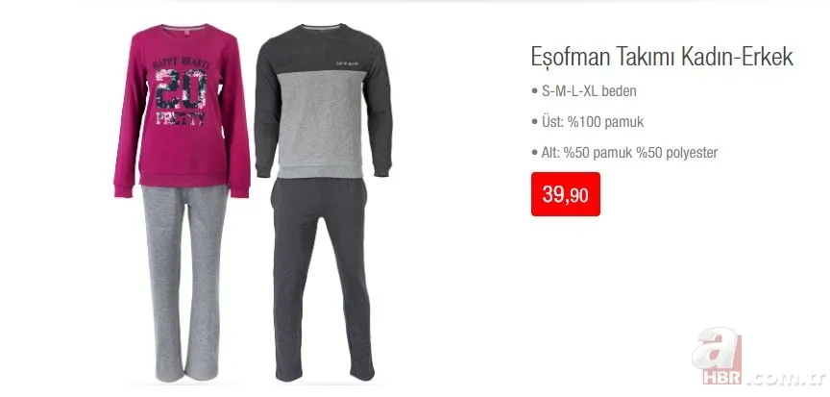Click the dark gray men's sweatpants

pos(321,279)
